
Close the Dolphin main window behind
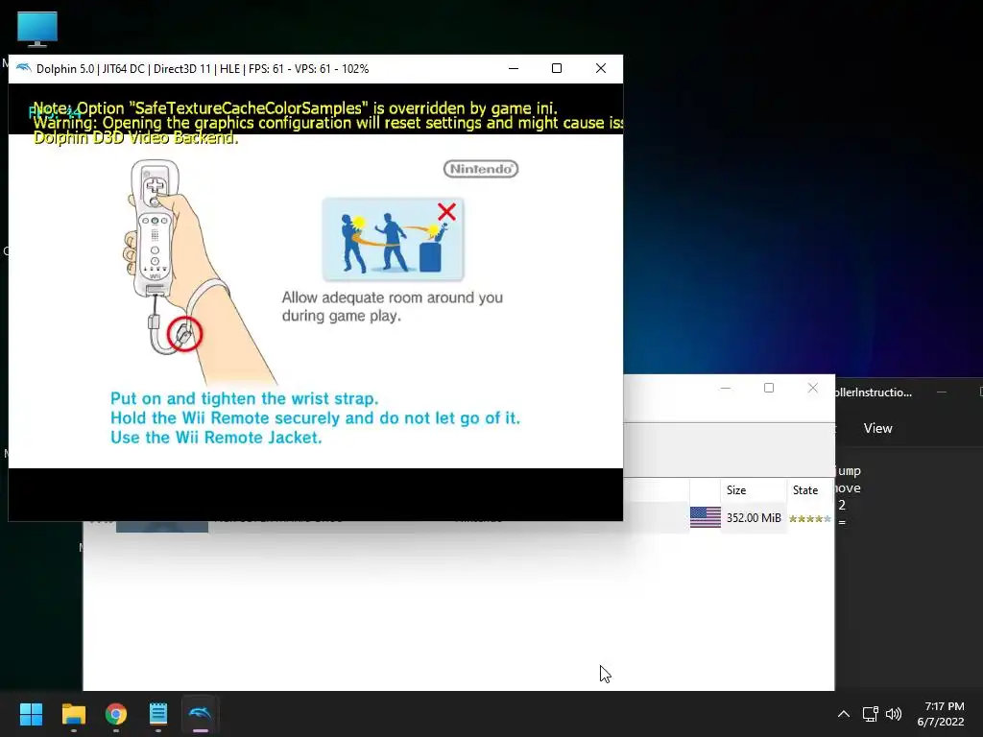point(812,388)
